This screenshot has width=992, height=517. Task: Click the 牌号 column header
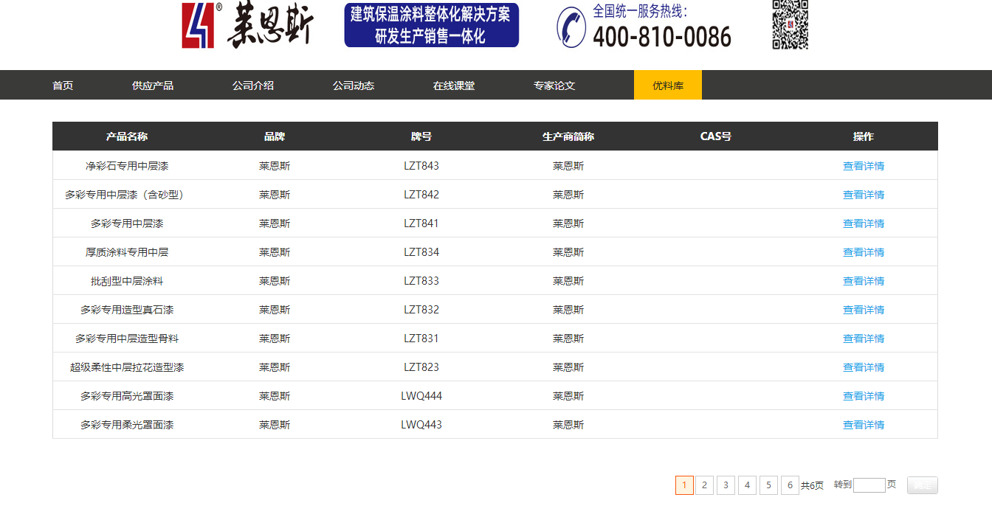coord(421,136)
